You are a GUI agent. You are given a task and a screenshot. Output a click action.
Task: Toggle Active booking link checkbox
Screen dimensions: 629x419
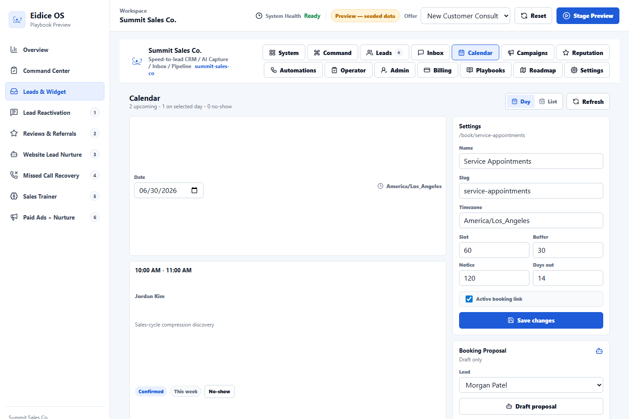point(469,299)
